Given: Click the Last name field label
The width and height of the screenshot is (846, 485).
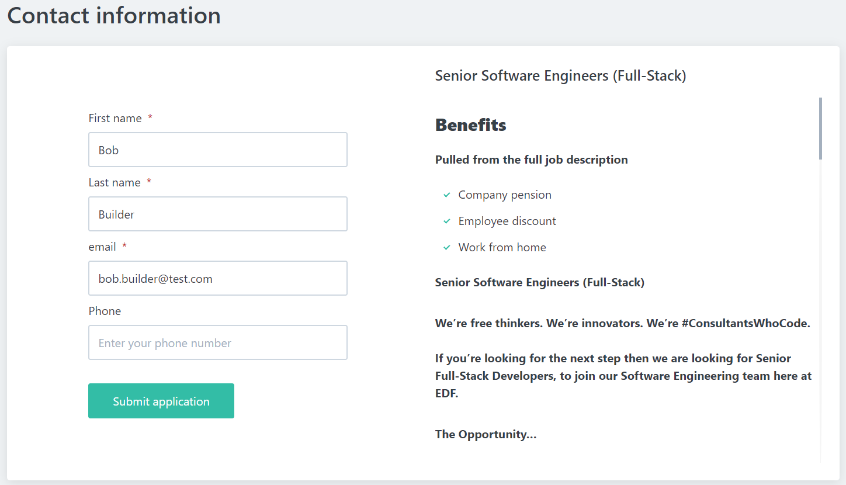Looking at the screenshot, I should pos(115,182).
